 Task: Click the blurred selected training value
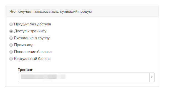point(43,77)
